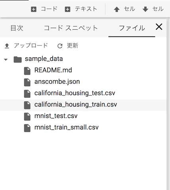Click the california_housing_train.csv file icon
This screenshot has width=170, height=190.
click(x=27, y=105)
